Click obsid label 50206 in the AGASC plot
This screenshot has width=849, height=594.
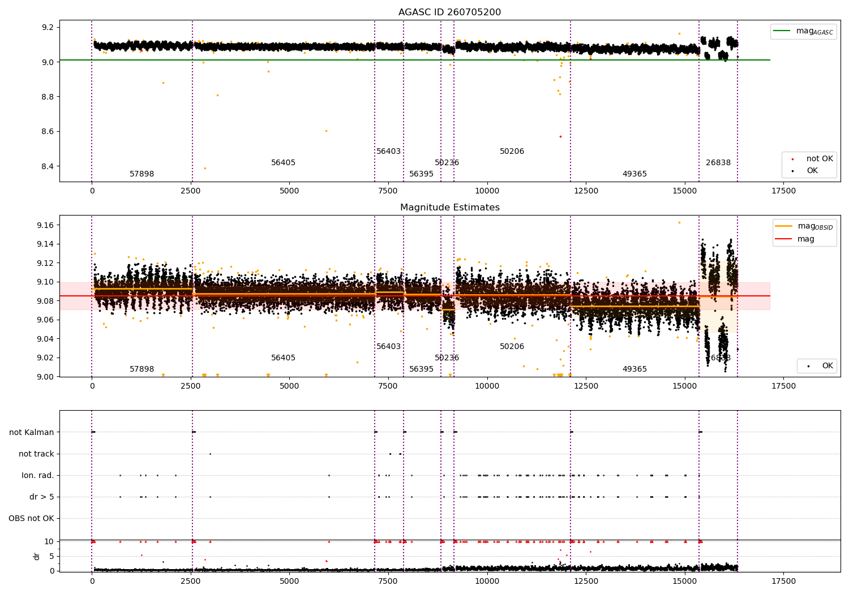pos(512,152)
